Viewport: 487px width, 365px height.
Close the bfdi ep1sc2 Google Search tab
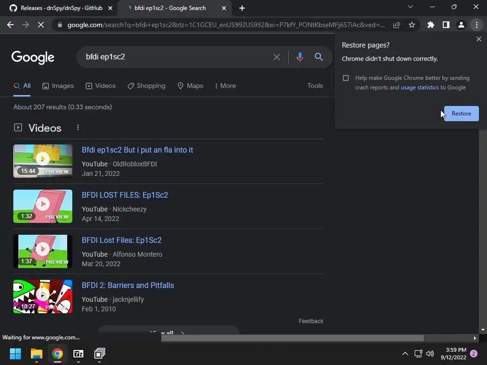click(224, 8)
